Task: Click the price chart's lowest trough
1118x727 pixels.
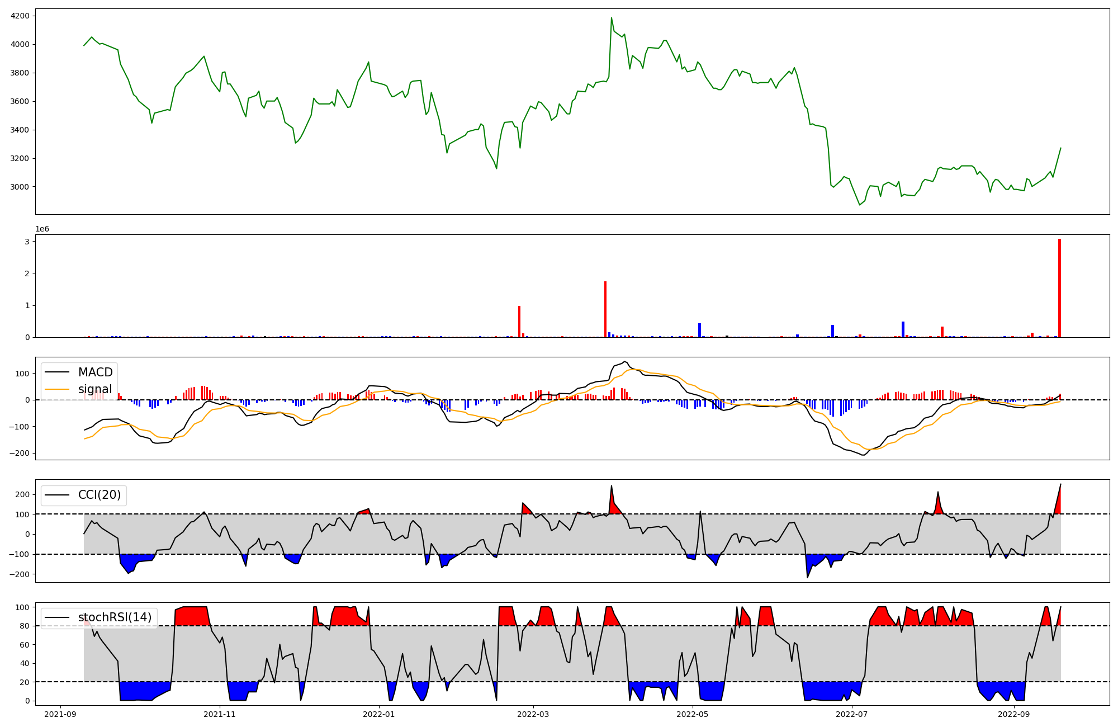Action: [x=860, y=205]
